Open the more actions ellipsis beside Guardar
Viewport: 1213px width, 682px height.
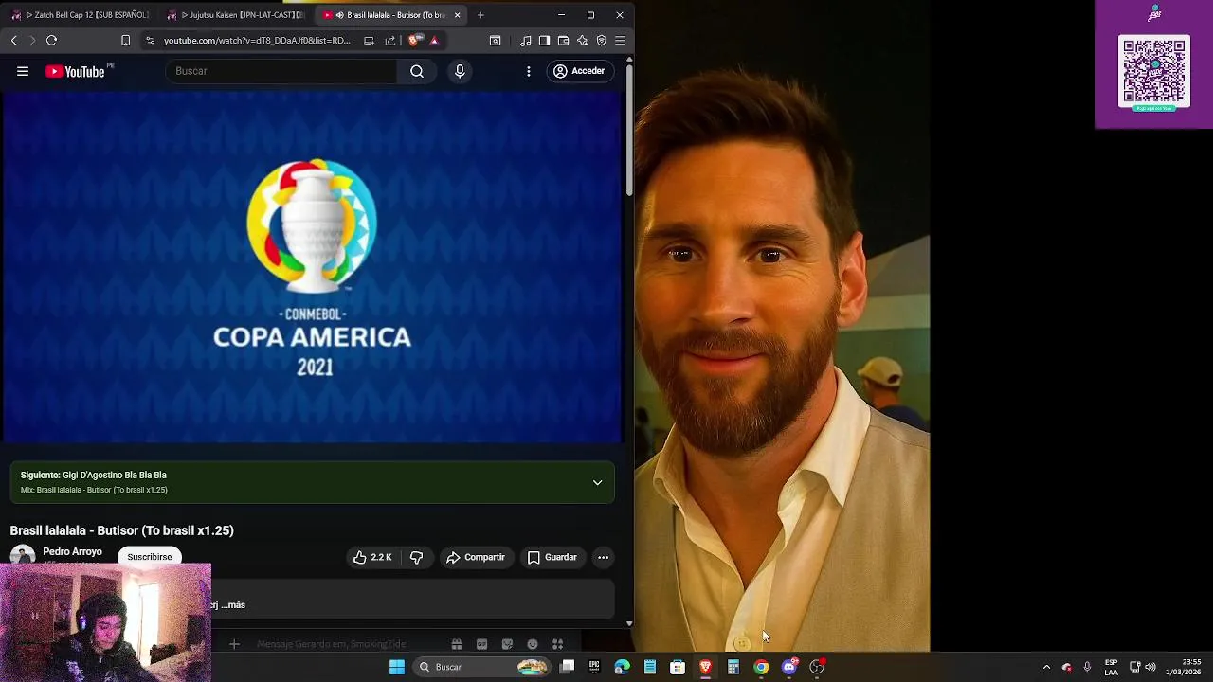click(603, 557)
